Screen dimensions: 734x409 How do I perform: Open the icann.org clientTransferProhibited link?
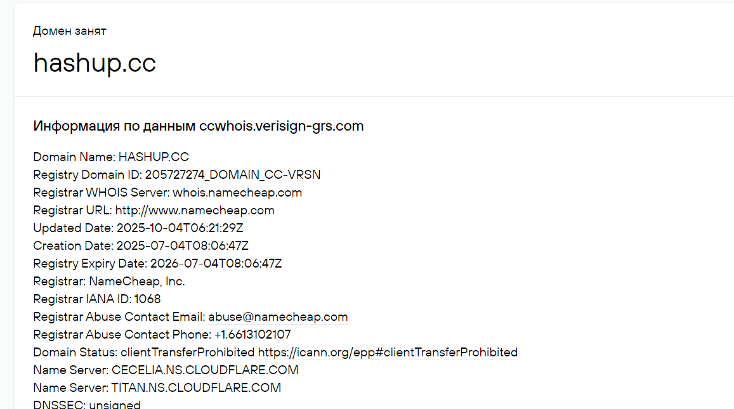(388, 353)
